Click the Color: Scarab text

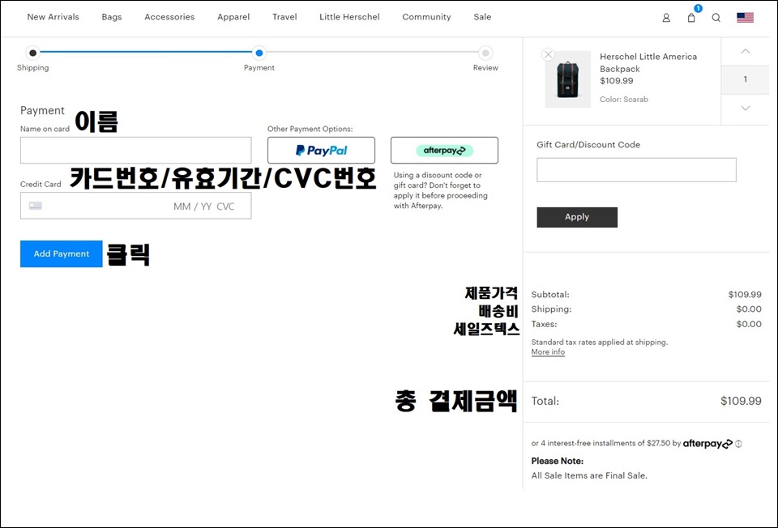[624, 99]
